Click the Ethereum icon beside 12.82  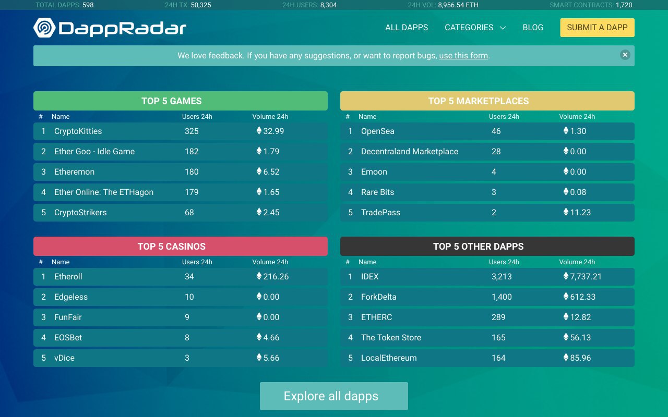pyautogui.click(x=566, y=317)
